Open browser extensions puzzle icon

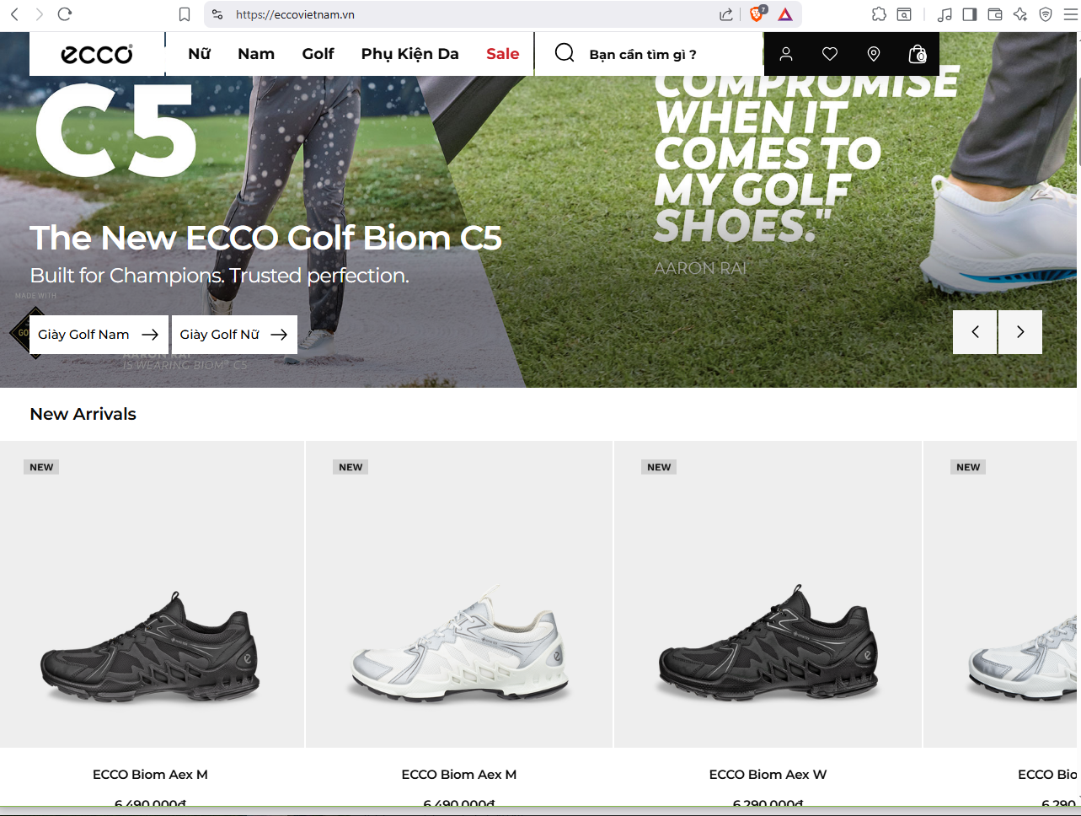click(x=879, y=14)
